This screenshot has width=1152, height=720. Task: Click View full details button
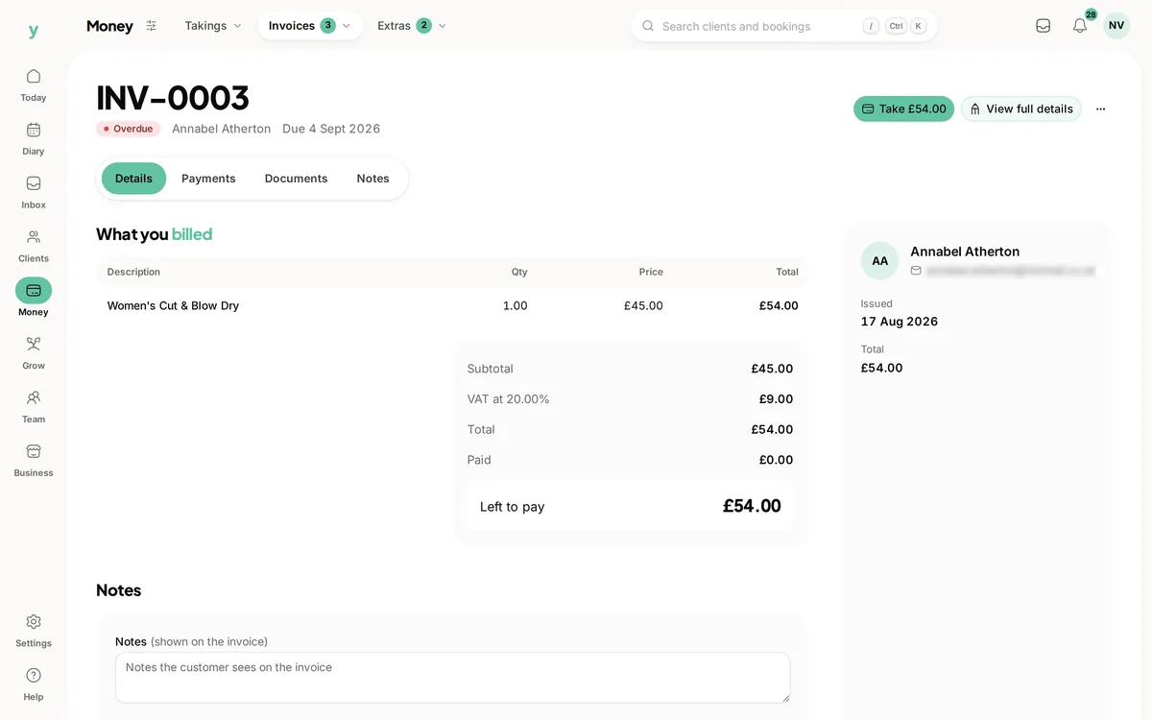pyautogui.click(x=1020, y=108)
